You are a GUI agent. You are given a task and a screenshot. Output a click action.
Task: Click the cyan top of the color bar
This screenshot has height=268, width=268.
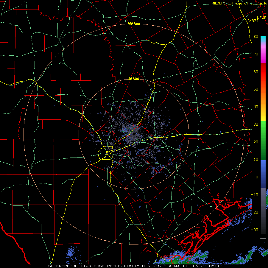pos(263,39)
